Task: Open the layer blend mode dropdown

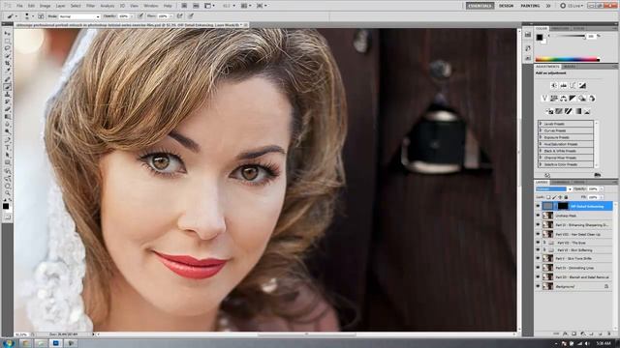Action: [553, 189]
